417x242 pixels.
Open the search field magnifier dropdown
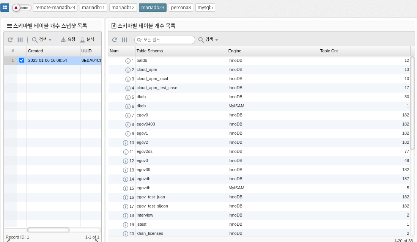coord(139,40)
